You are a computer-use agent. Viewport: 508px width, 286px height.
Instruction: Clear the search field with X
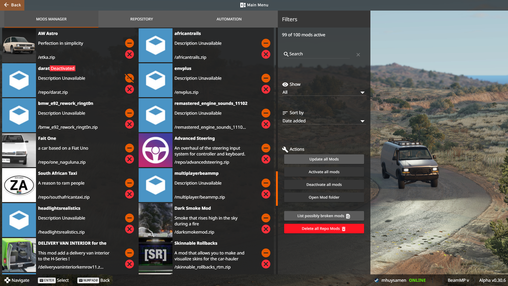358,55
